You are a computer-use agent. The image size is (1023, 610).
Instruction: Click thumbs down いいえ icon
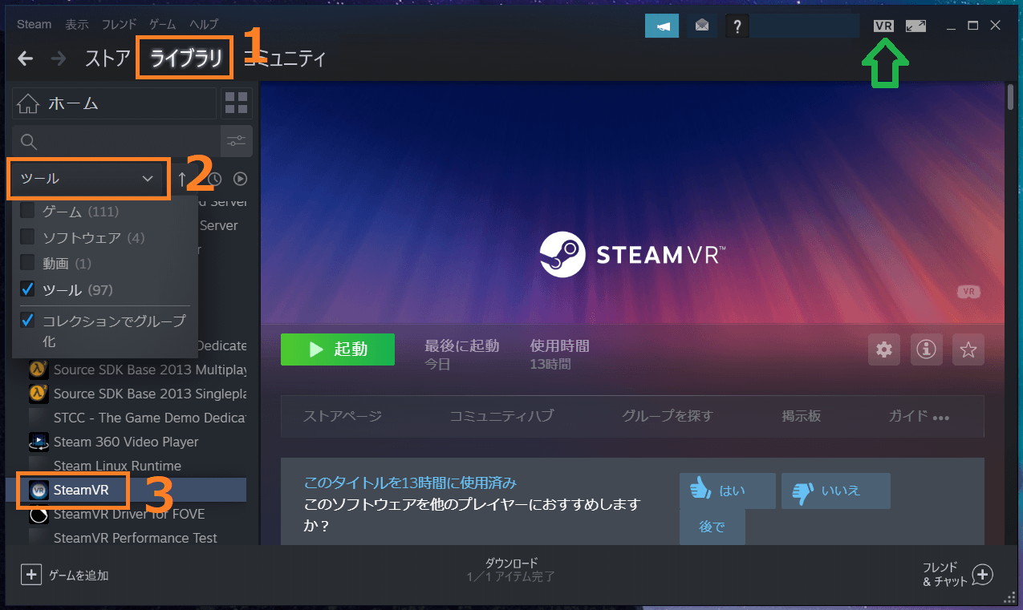point(803,491)
